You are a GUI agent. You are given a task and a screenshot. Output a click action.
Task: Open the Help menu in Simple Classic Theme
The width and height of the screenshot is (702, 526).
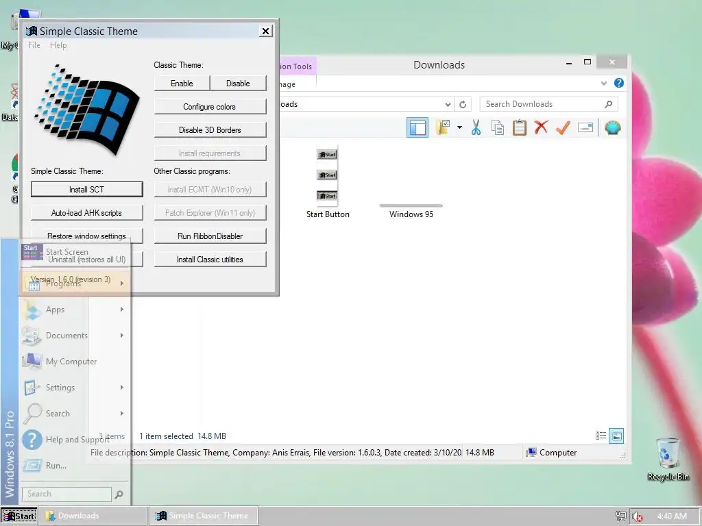pos(58,45)
